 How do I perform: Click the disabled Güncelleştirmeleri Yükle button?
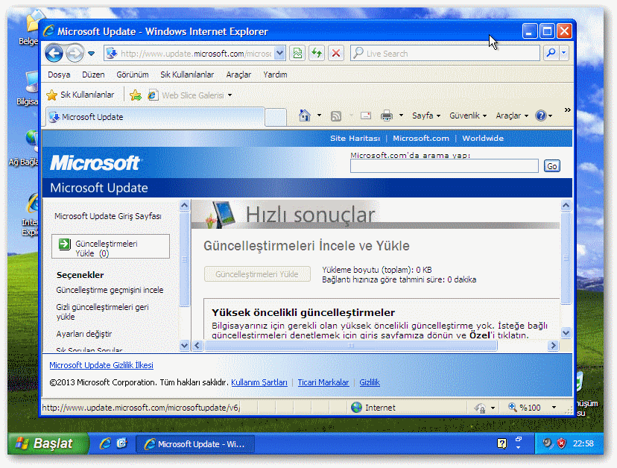pyautogui.click(x=257, y=274)
